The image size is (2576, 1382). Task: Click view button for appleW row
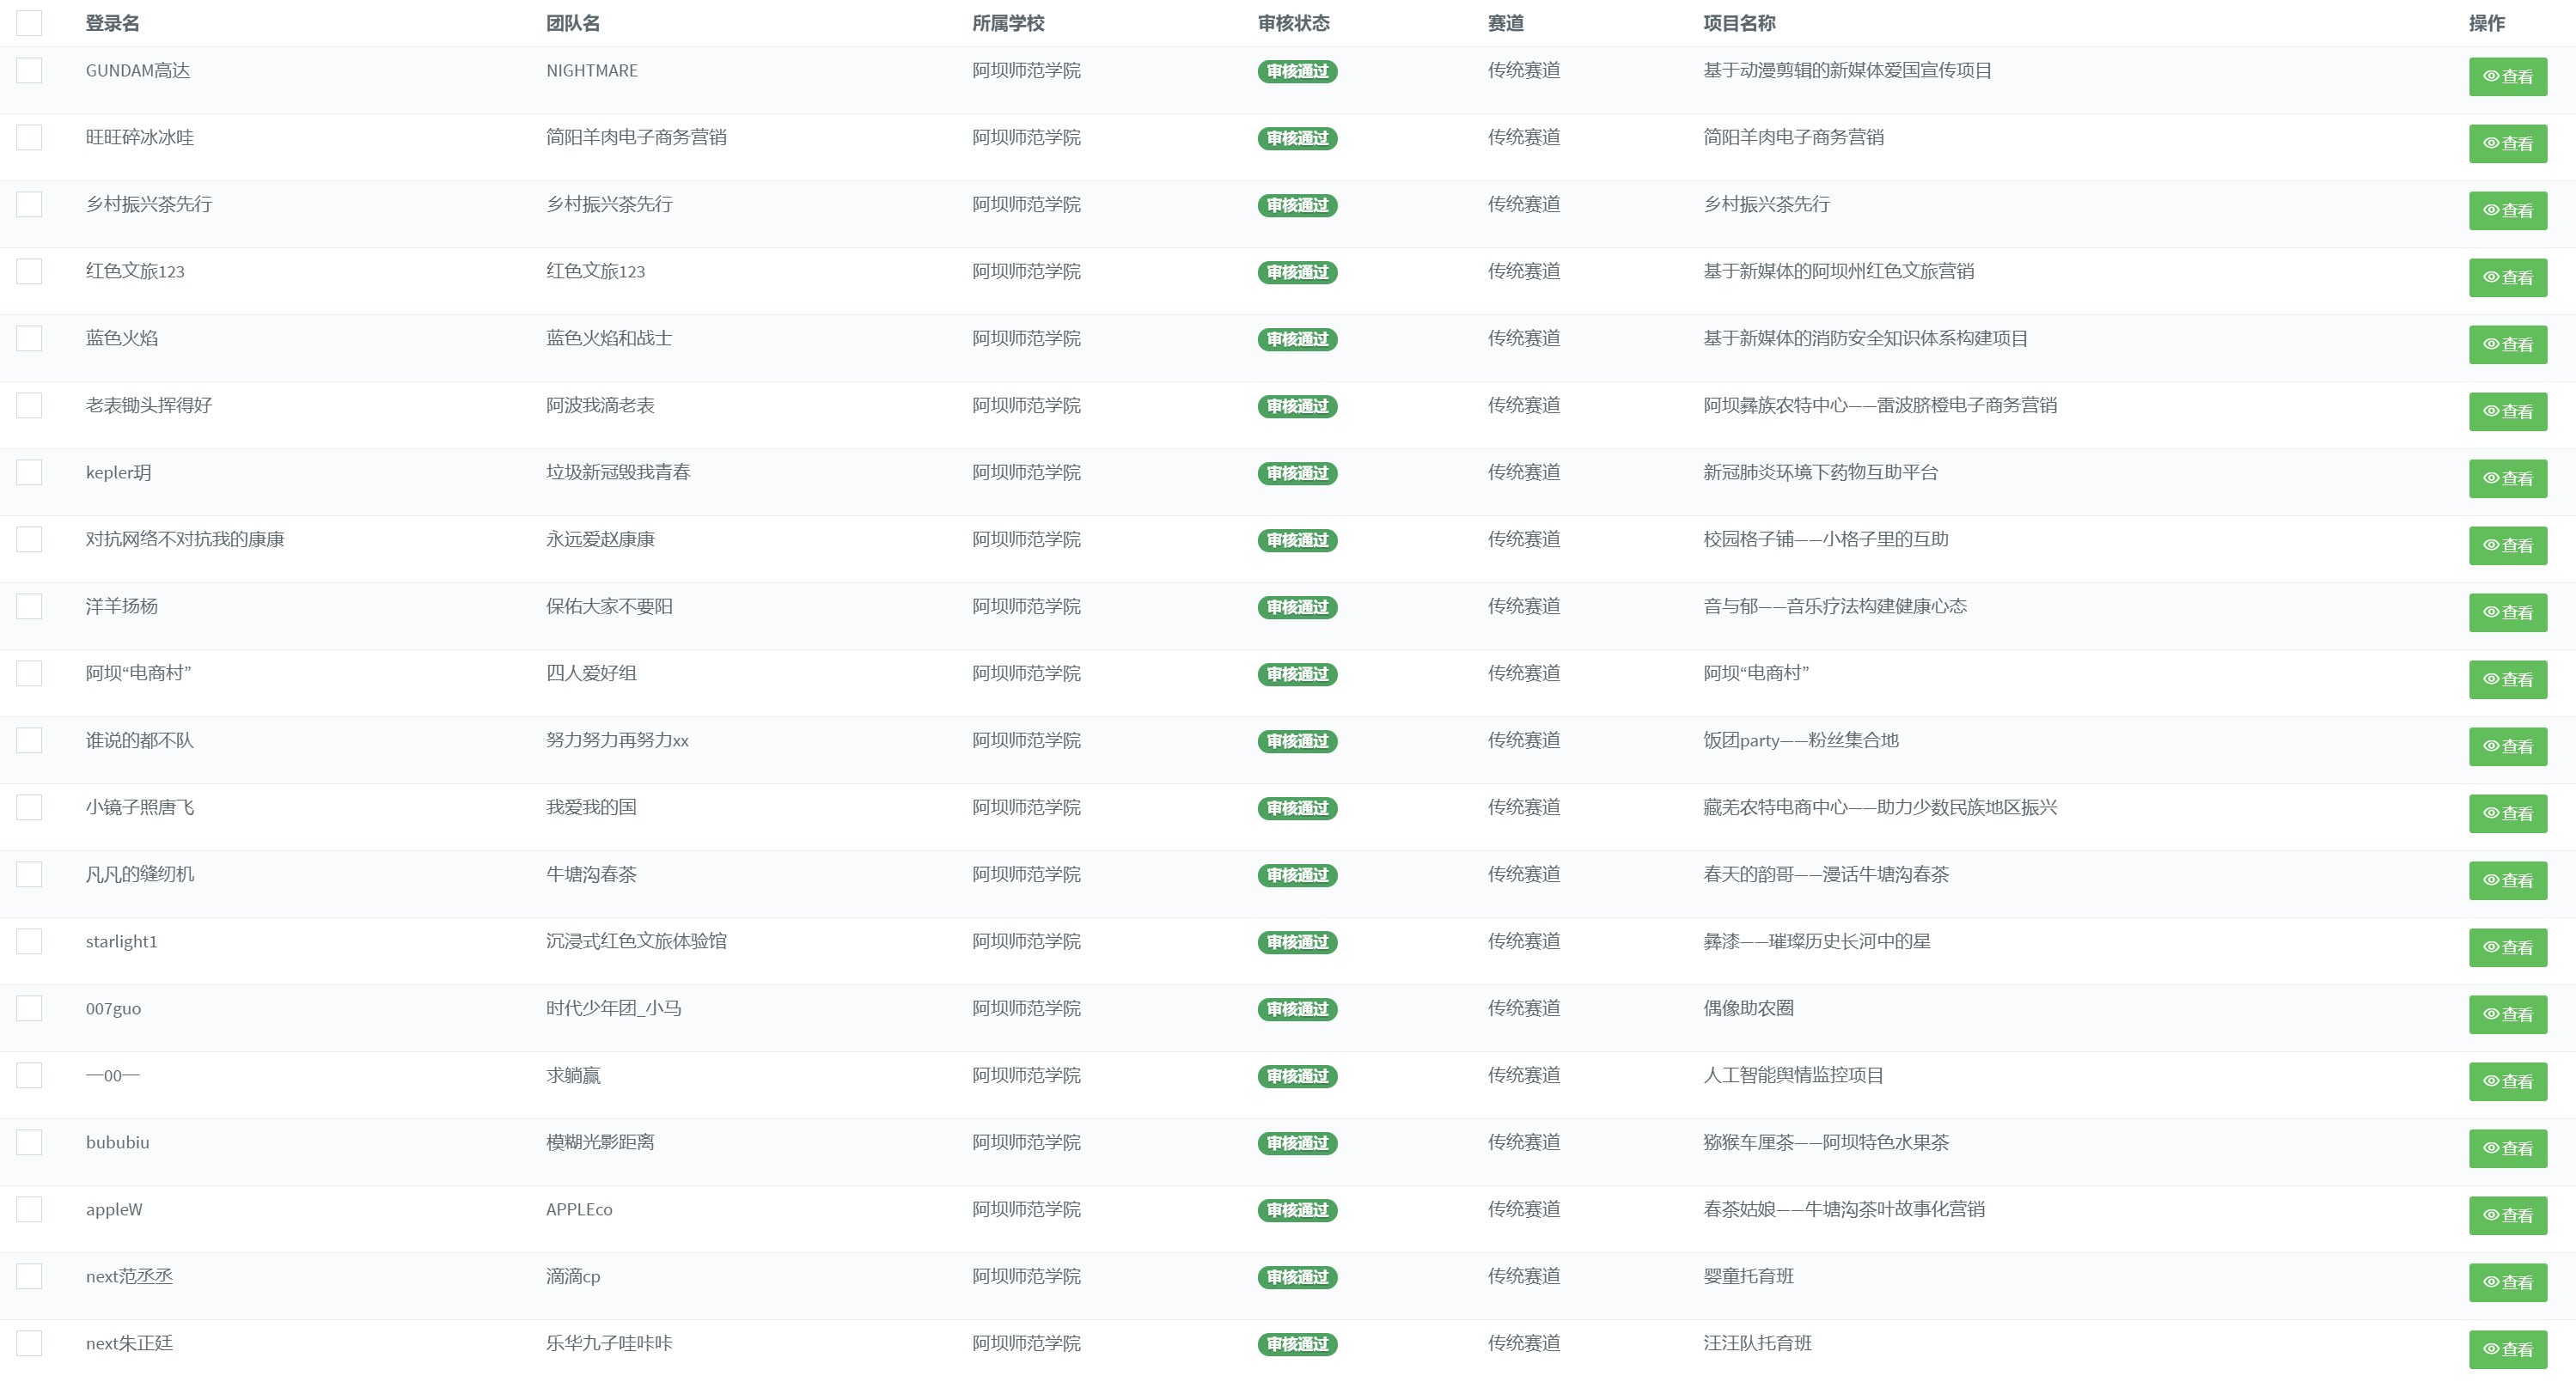[x=2507, y=1215]
